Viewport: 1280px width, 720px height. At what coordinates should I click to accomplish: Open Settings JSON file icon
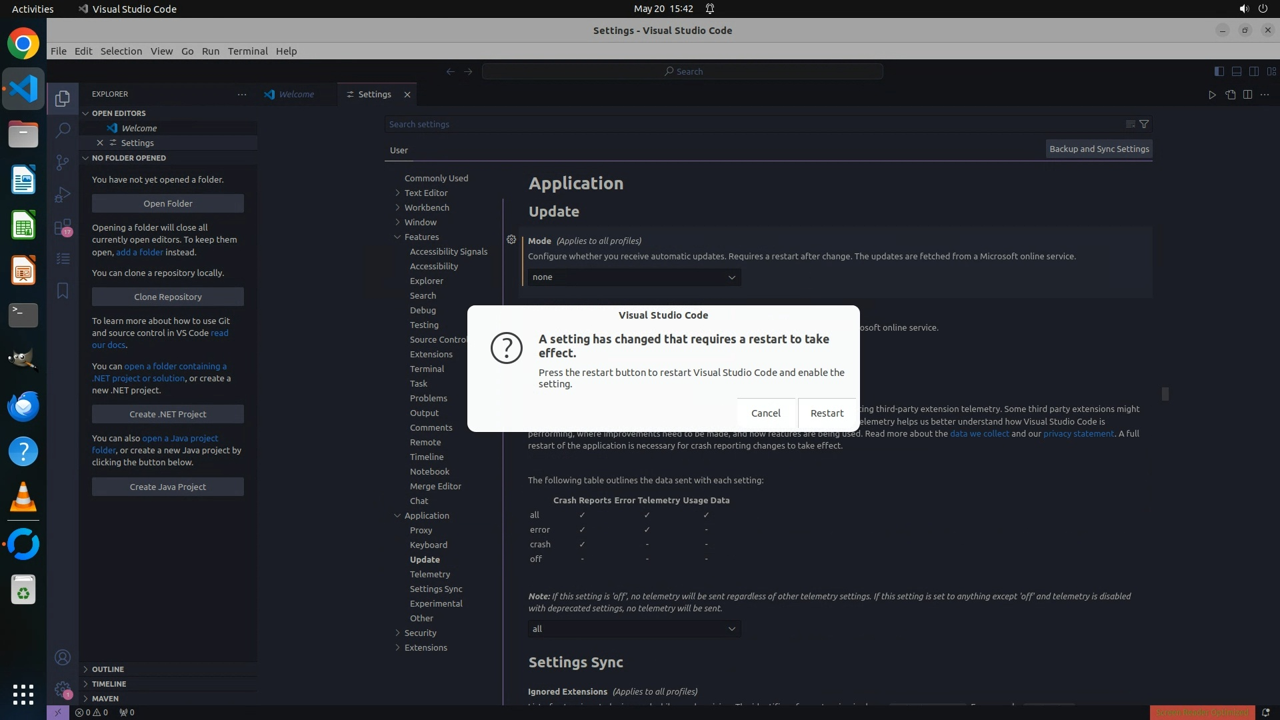[1230, 95]
